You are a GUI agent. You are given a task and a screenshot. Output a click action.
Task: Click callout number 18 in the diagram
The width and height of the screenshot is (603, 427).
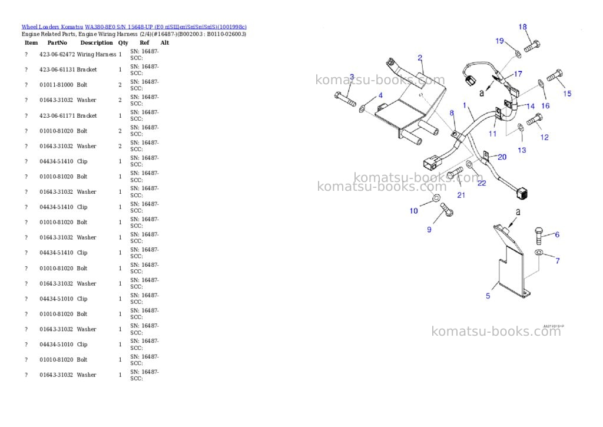[x=522, y=27]
